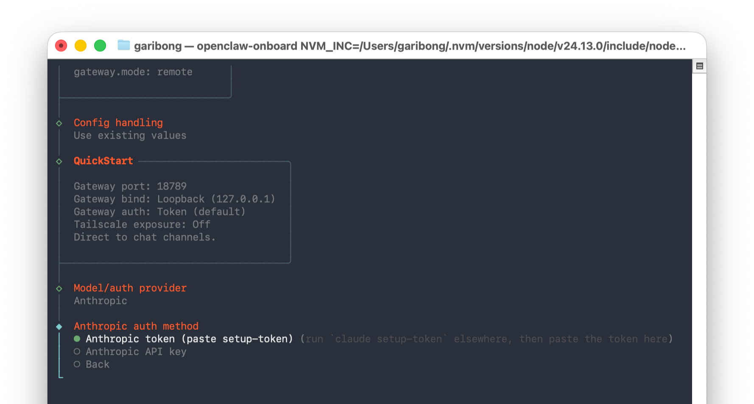This screenshot has height=404, width=754.
Task: Click 'Model/auth provider' heading
Action: [x=130, y=288]
